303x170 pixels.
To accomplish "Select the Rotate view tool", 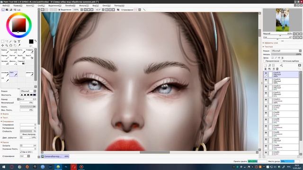I will (11, 45).
